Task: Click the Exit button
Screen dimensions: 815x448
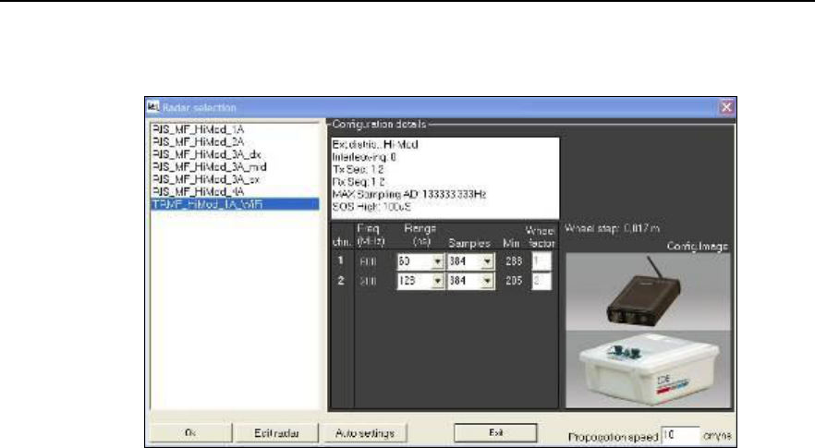Action: click(x=495, y=432)
